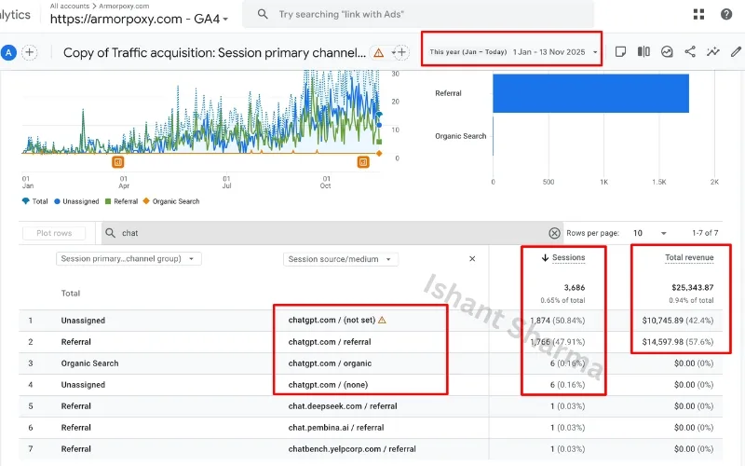Viewport: 745px width, 466px height.
Task: Expand the Session primary channel group dropdown
Action: coord(129,259)
